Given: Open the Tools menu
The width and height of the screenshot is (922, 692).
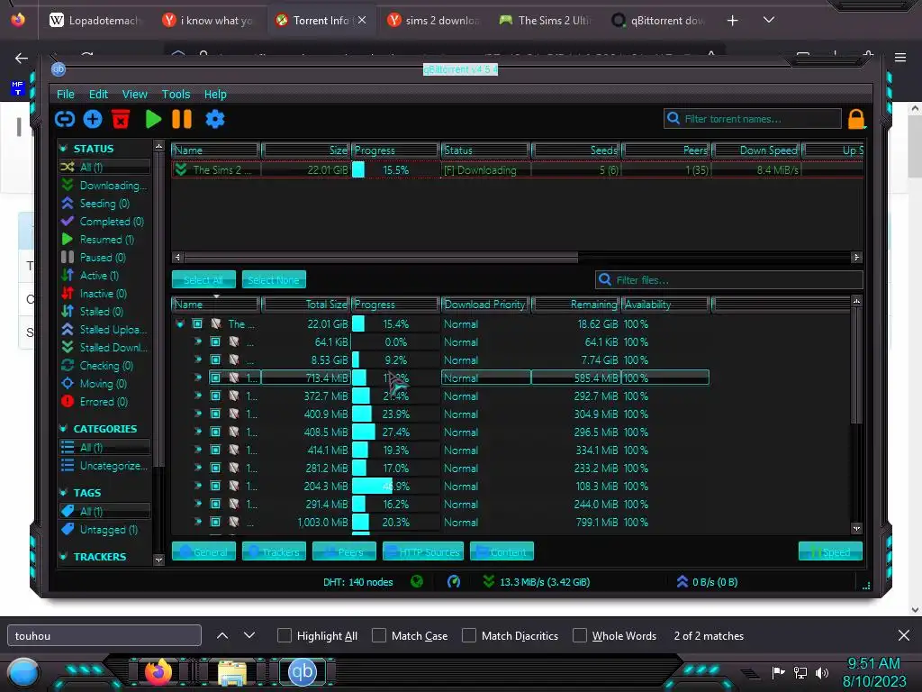Looking at the screenshot, I should click(176, 94).
